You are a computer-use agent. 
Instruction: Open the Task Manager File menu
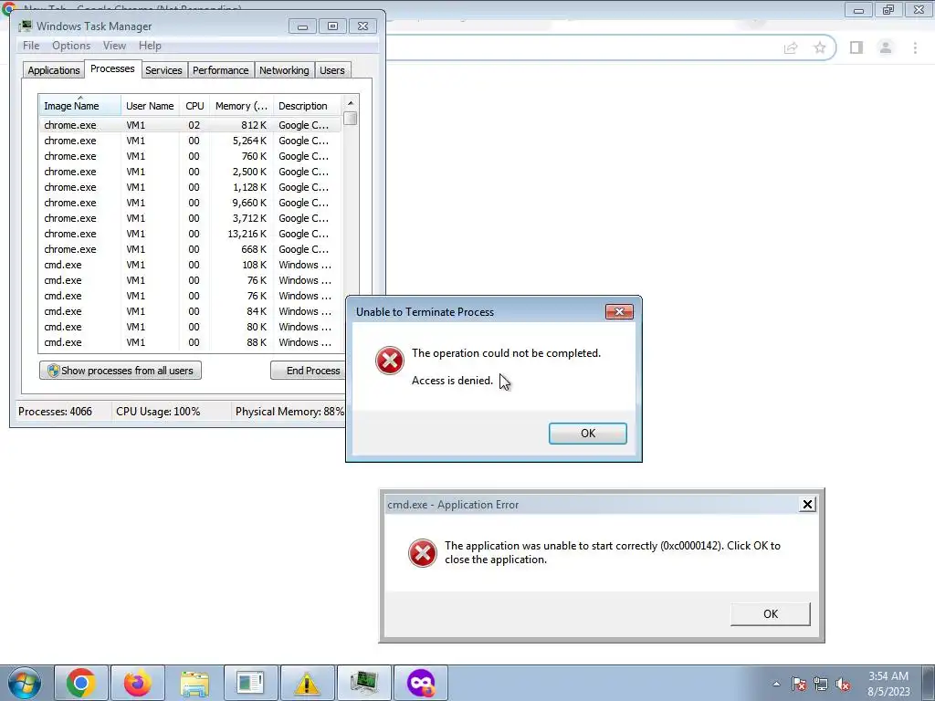point(31,46)
